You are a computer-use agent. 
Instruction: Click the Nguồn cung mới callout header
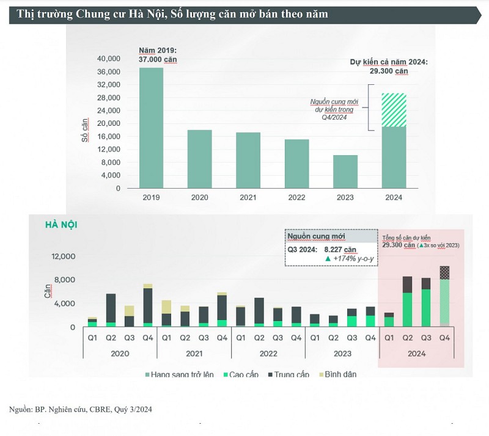click(x=331, y=236)
